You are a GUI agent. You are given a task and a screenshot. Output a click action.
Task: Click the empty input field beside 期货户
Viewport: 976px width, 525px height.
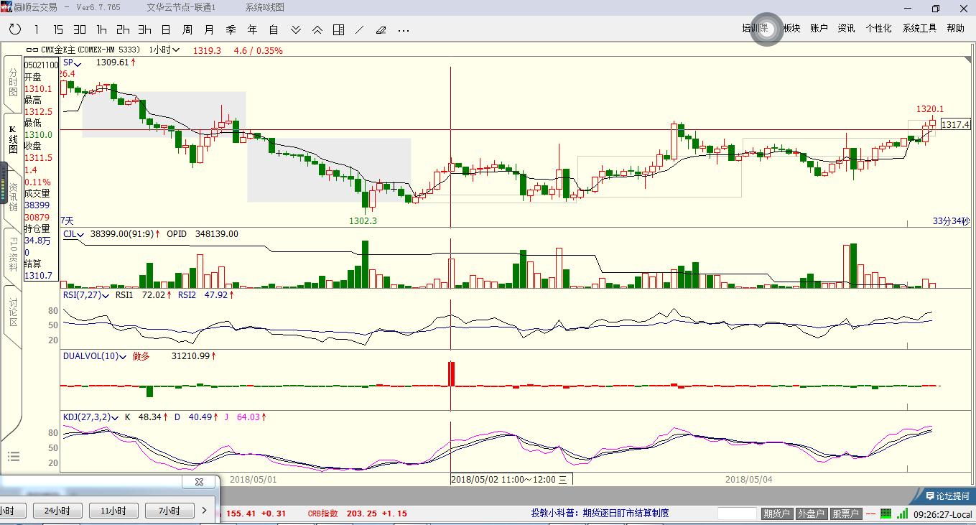tap(738, 514)
